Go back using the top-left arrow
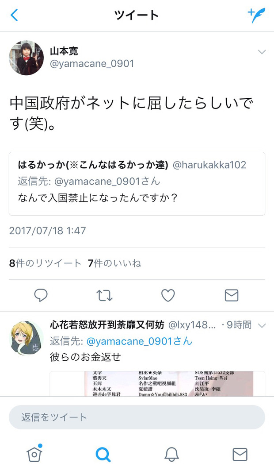Screen dimensions: 274x471 click(x=15, y=15)
